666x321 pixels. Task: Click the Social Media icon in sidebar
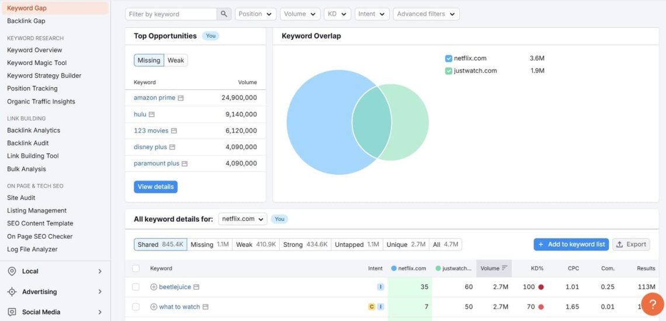[x=12, y=312]
